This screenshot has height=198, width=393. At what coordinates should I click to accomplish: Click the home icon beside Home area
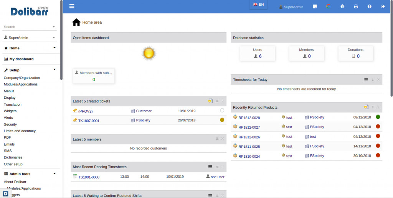pos(76,22)
